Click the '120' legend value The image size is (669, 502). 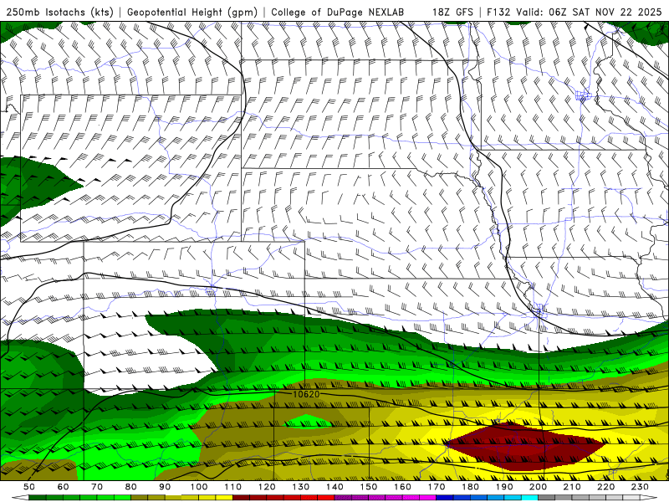[267, 487]
